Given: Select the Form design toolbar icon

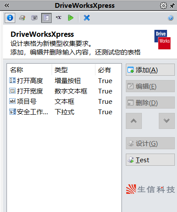Looking at the screenshot, I should (46, 18).
